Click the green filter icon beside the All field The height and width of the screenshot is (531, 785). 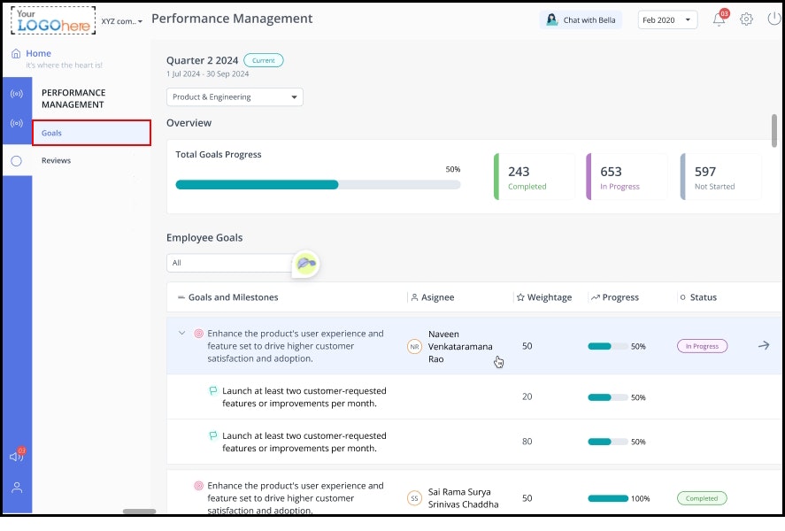point(305,264)
